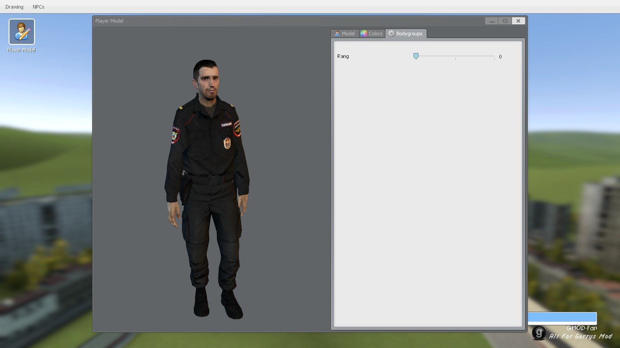The height and width of the screenshot is (348, 620).
Task: Close the Player Model window
Action: pyautogui.click(x=518, y=21)
